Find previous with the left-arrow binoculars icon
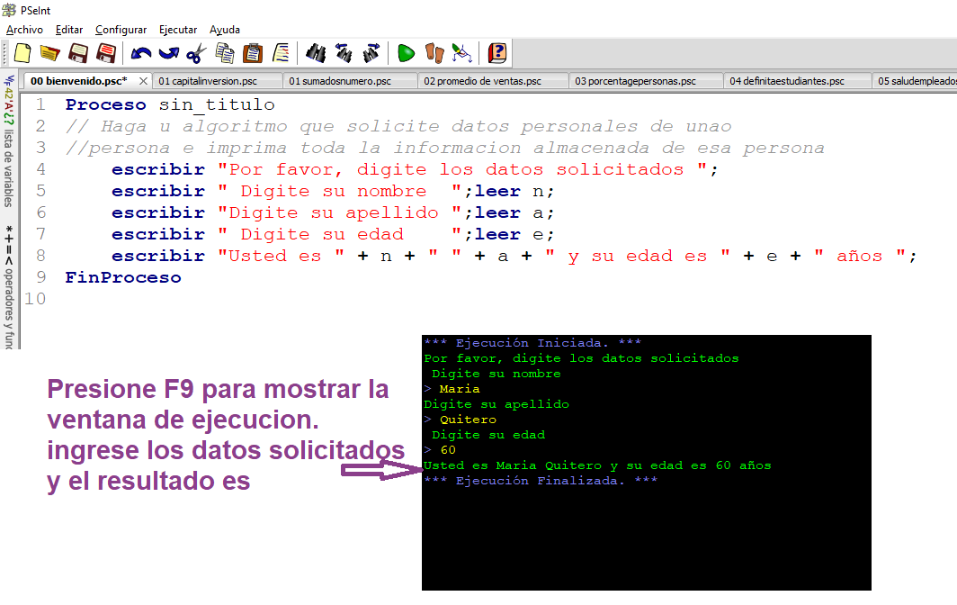The width and height of the screenshot is (957, 605). (x=344, y=53)
